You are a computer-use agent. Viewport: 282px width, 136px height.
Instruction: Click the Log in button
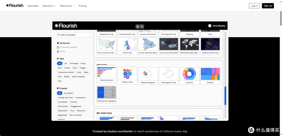[x=254, y=6]
